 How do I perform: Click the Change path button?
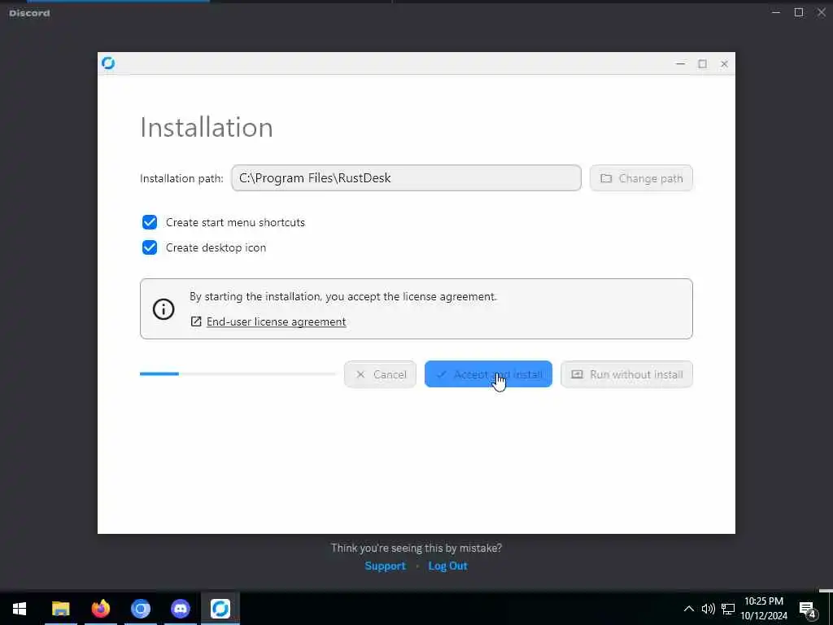tap(641, 178)
